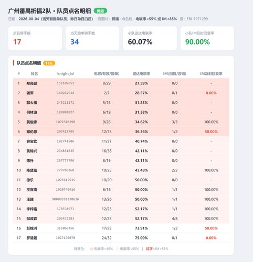Click the 43.48% rate in row 10
The height and width of the screenshot is (262, 253).
(x=141, y=170)
